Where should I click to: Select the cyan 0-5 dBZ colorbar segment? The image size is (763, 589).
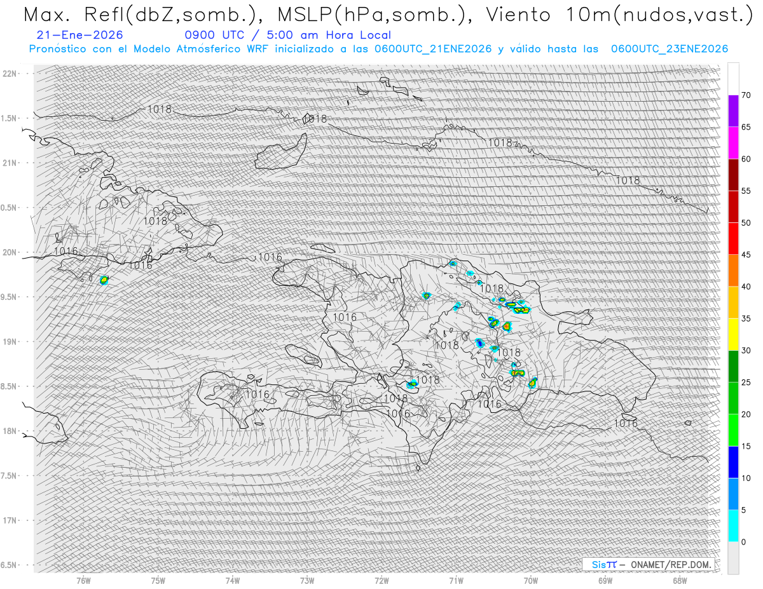(x=733, y=525)
